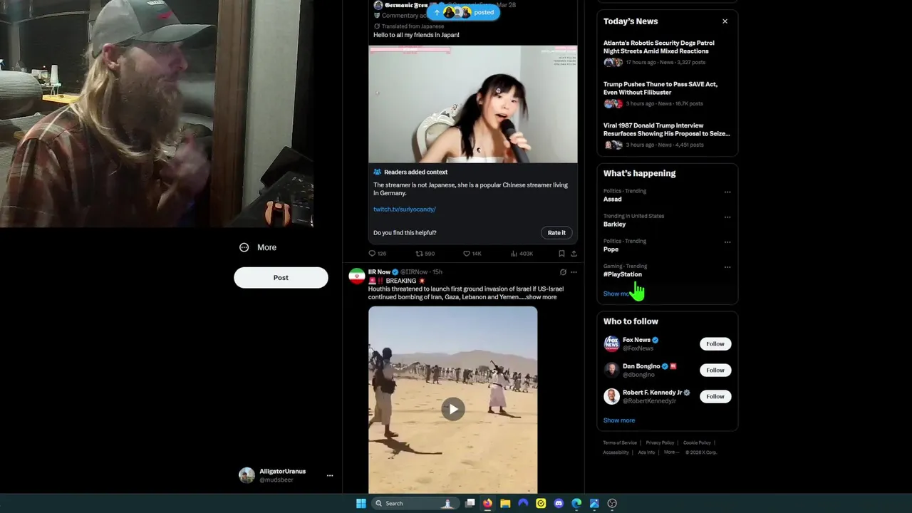This screenshot has height=513, width=912.
Task: Show more under Who to follow
Action: tap(618, 420)
